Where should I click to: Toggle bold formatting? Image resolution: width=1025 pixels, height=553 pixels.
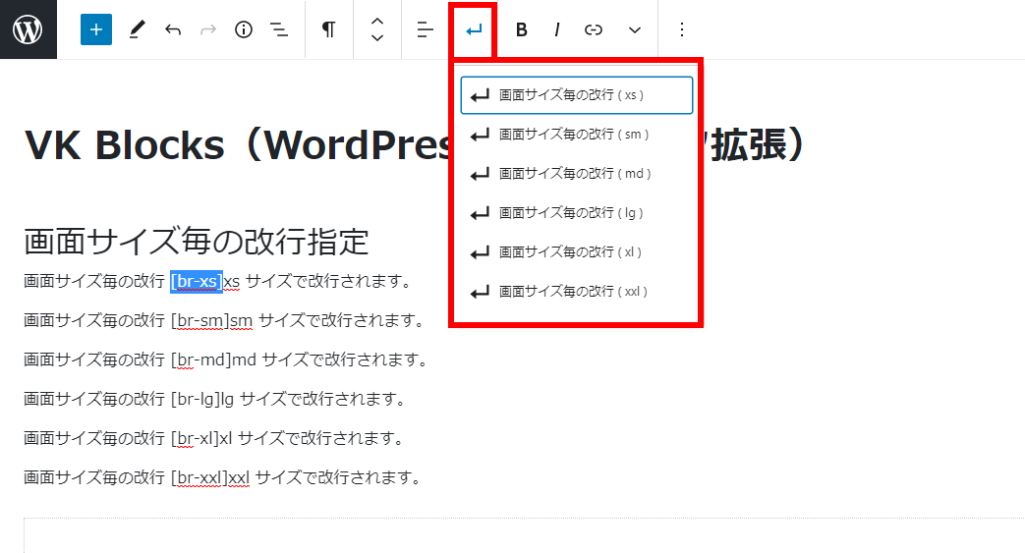click(x=521, y=29)
